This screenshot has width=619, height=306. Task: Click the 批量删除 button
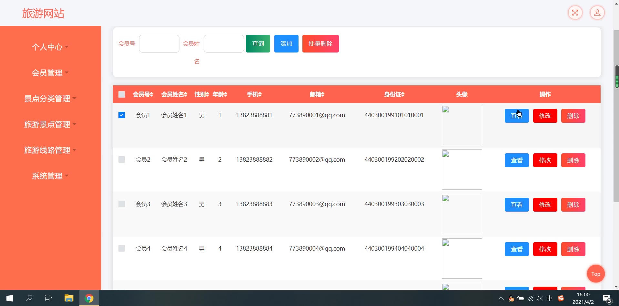coord(320,43)
